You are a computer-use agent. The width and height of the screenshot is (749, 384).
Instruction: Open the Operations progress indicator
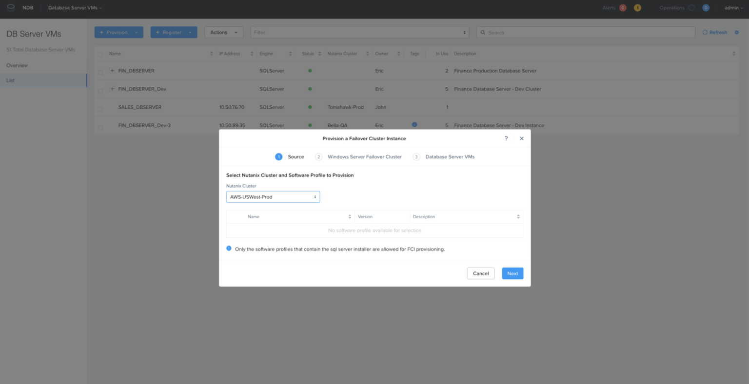point(692,8)
